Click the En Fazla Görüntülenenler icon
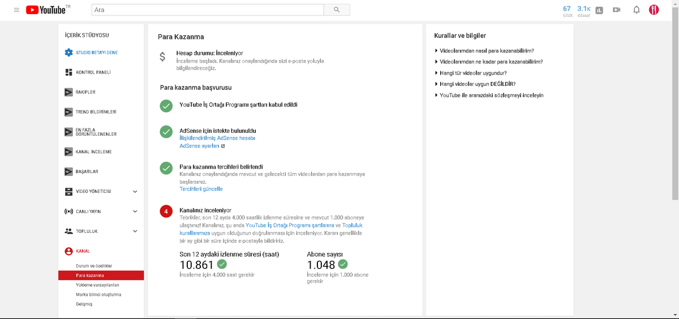 [x=68, y=132]
